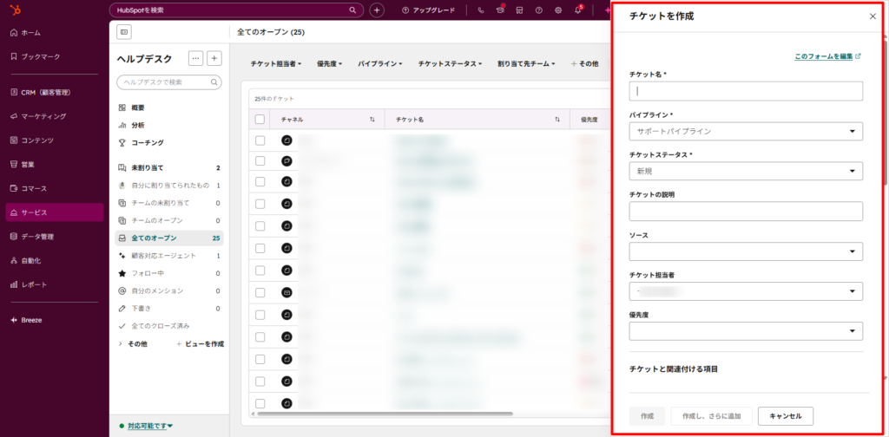Image resolution: width=889 pixels, height=437 pixels.
Task: Open the Academy graduation cap icon
Action: click(500, 10)
